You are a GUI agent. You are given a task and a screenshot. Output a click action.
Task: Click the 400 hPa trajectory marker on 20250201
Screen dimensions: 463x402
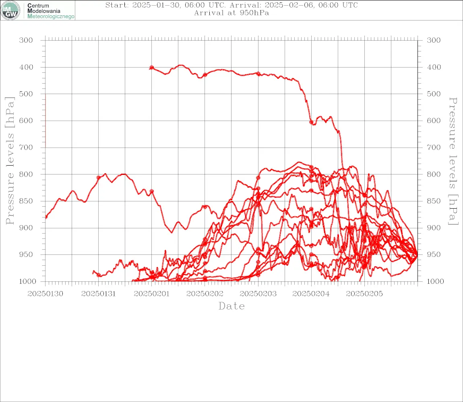pyautogui.click(x=151, y=68)
